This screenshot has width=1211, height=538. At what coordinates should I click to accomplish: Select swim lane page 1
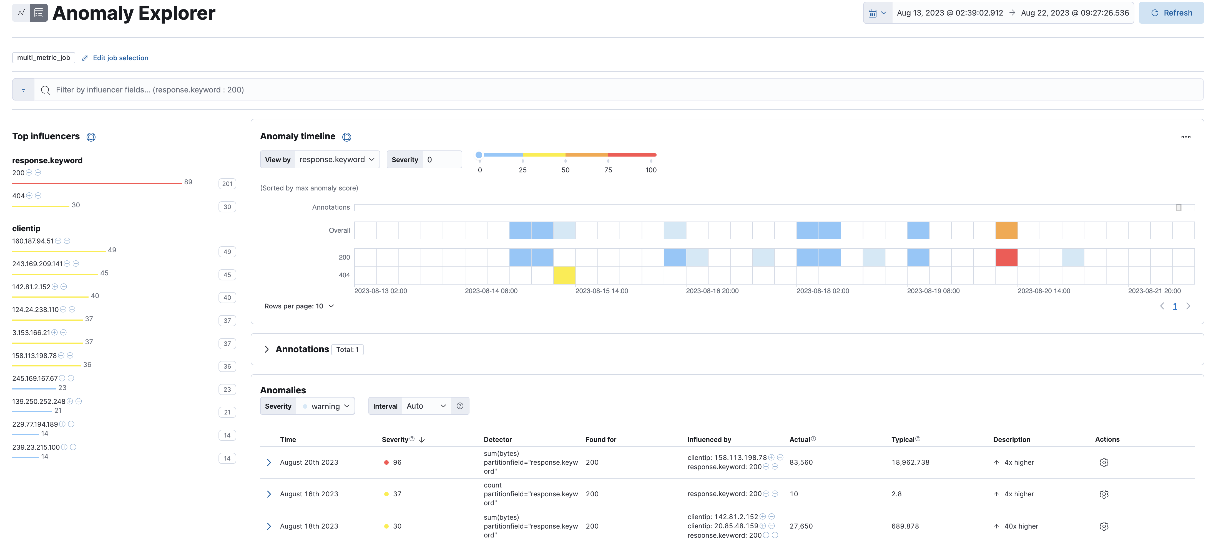pyautogui.click(x=1175, y=306)
